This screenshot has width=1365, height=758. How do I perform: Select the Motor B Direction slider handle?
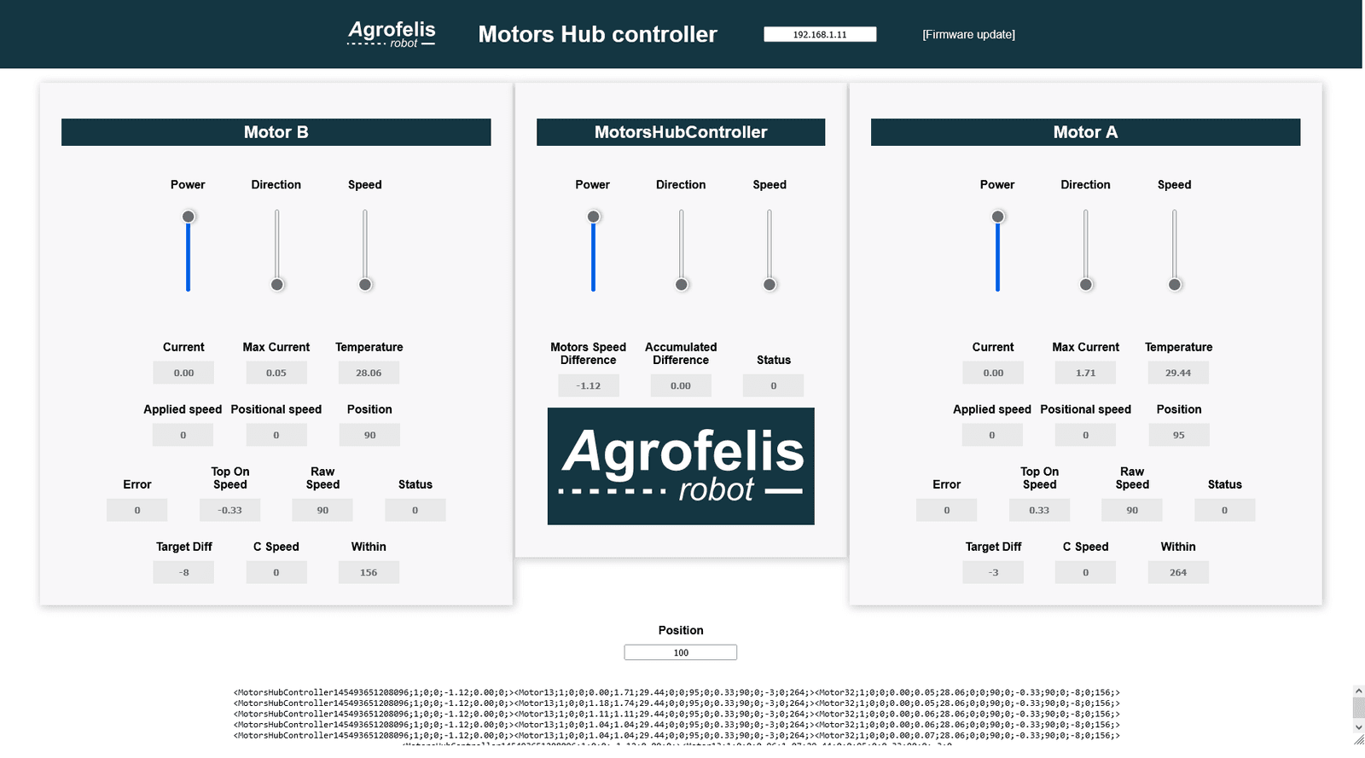point(277,285)
